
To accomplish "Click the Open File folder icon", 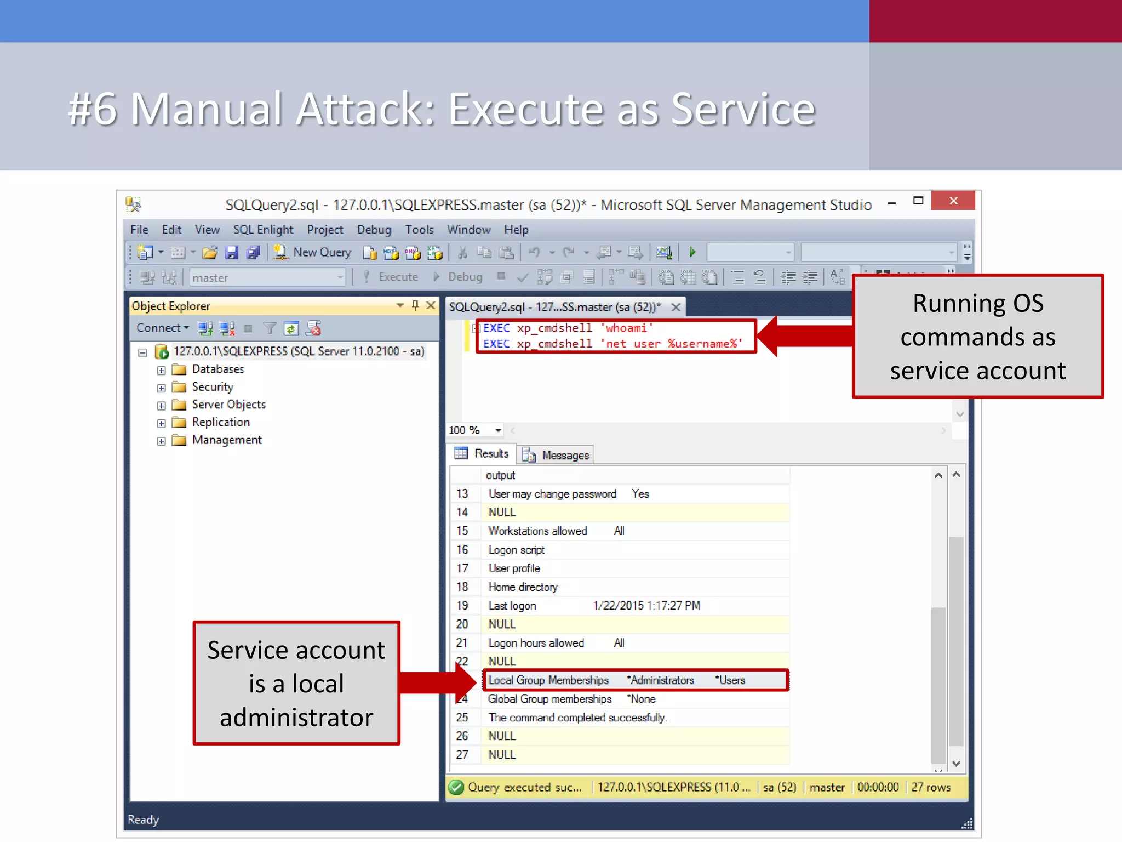I will pyautogui.click(x=210, y=252).
